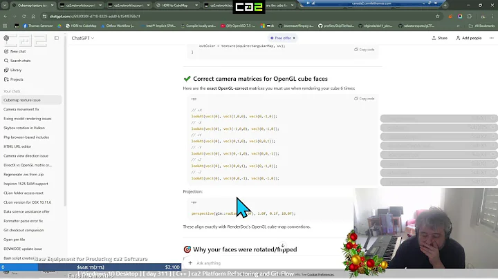Close the Cubemap texture browser tab
Screen dimensions: 498x279
[53, 6]
